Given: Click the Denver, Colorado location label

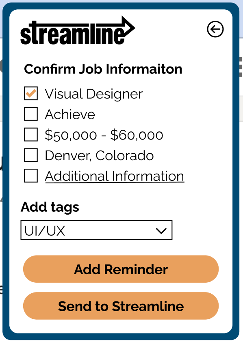Looking at the screenshot, I should click(x=99, y=155).
